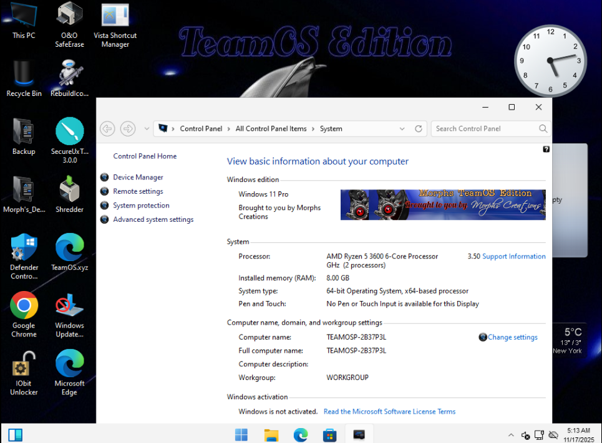This screenshot has height=443, width=602.
Task: Select All Control Panel Items breadcrumb
Action: click(271, 129)
